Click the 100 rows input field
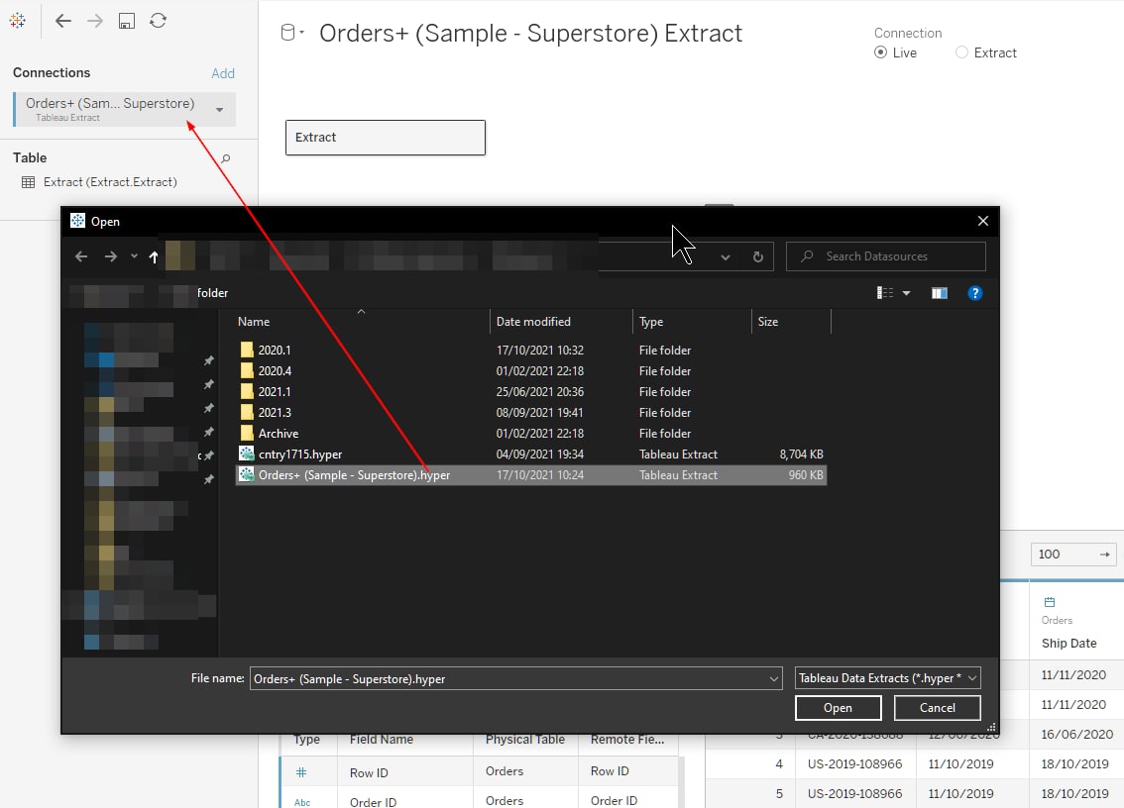The height and width of the screenshot is (808, 1124). [1065, 554]
